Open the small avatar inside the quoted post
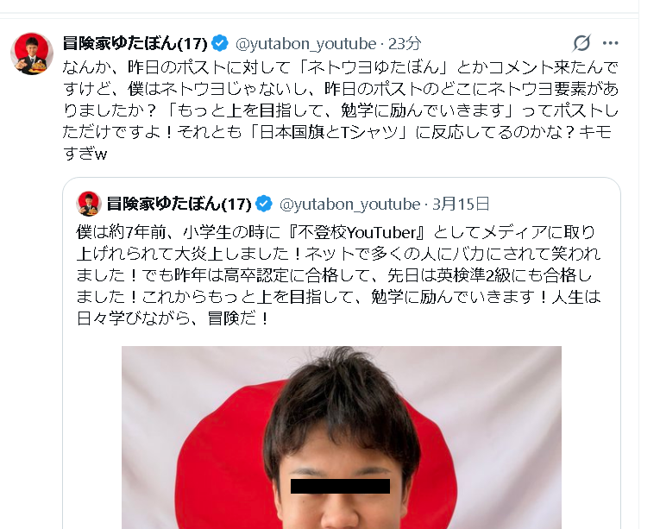Image resolution: width=660 pixels, height=529 pixels. (x=89, y=204)
